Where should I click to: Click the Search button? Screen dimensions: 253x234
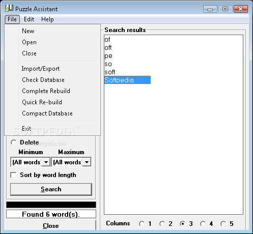pos(51,189)
